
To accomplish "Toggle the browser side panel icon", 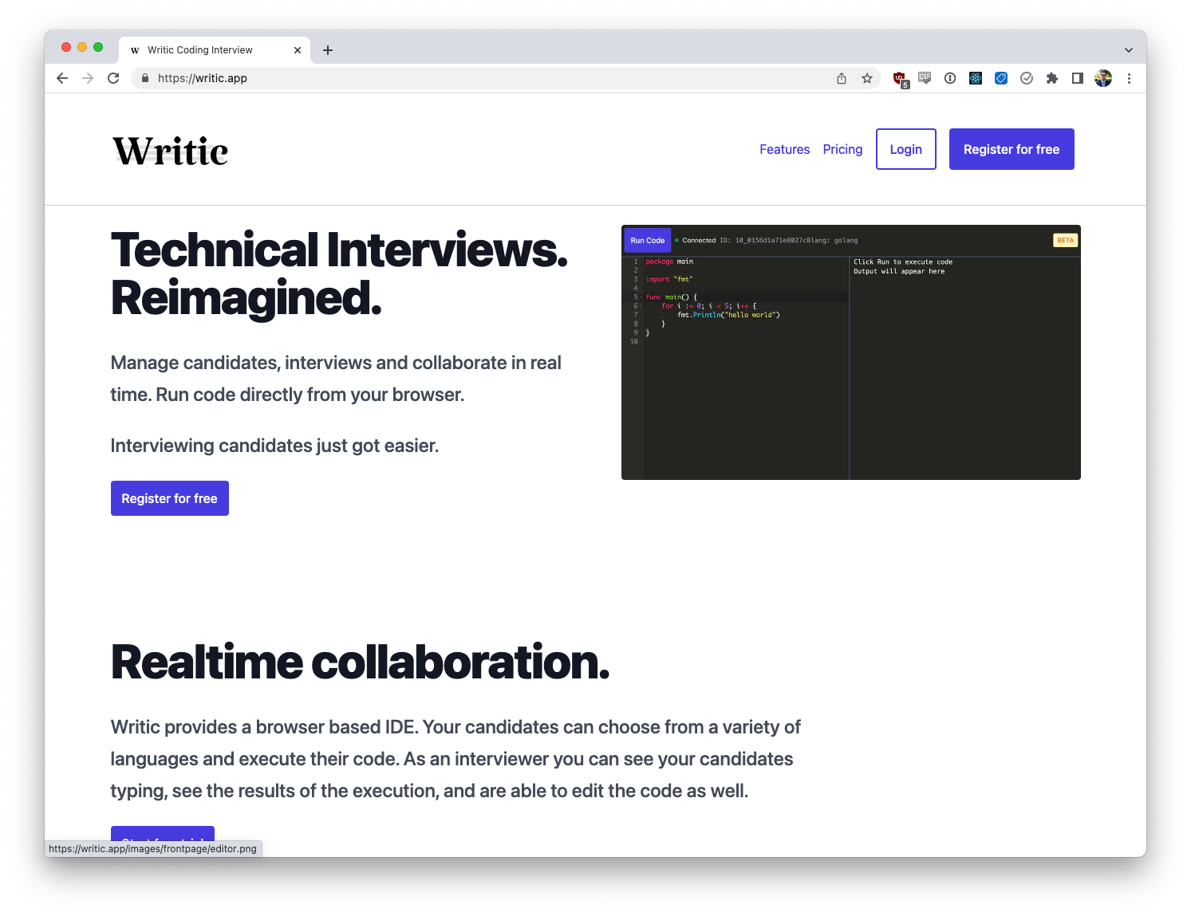I will (1078, 78).
